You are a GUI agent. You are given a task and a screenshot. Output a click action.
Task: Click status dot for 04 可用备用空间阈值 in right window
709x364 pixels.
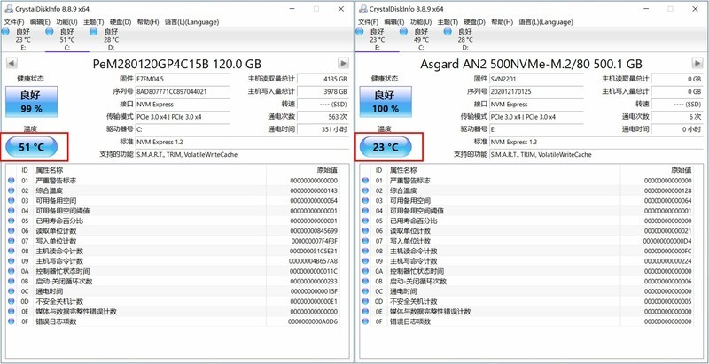point(365,211)
